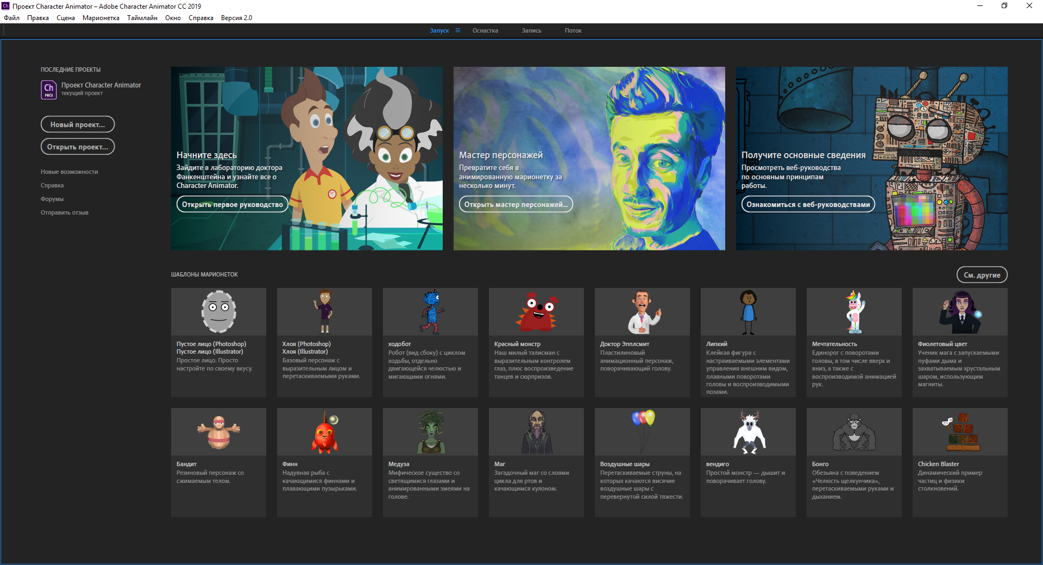
Task: Click the См. другие button
Action: pyautogui.click(x=982, y=275)
